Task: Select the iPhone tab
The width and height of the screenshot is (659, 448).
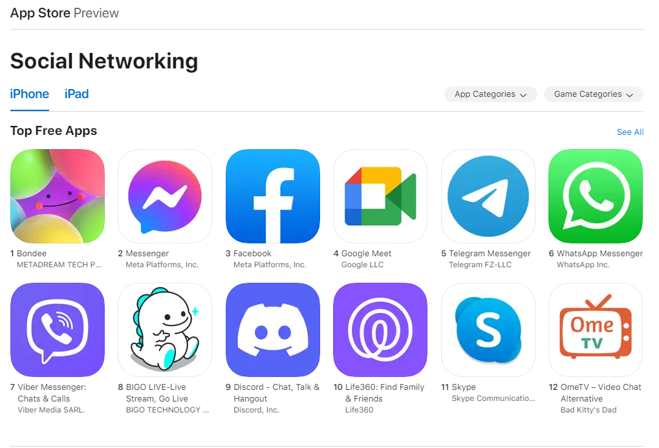Action: (29, 94)
